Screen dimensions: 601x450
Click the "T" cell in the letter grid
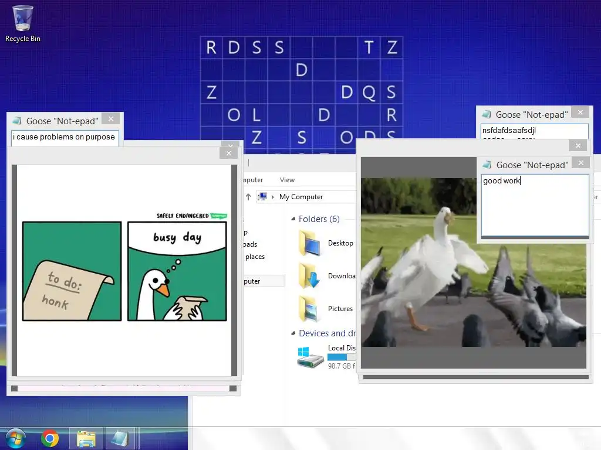(369, 47)
